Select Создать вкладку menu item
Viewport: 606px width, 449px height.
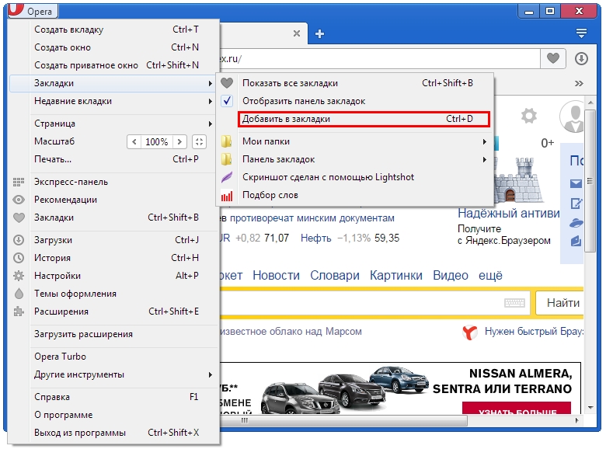[114, 30]
